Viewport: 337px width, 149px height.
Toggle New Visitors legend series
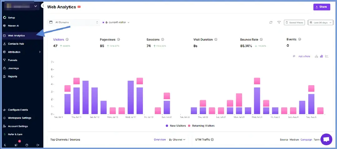(176, 126)
